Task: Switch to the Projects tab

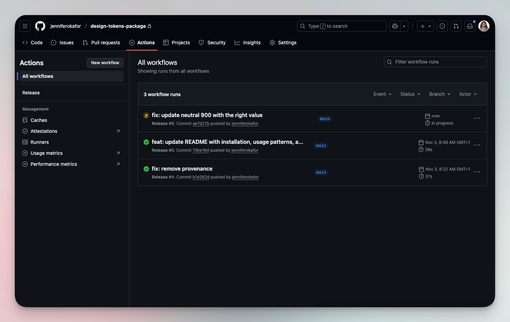Action: coord(177,43)
